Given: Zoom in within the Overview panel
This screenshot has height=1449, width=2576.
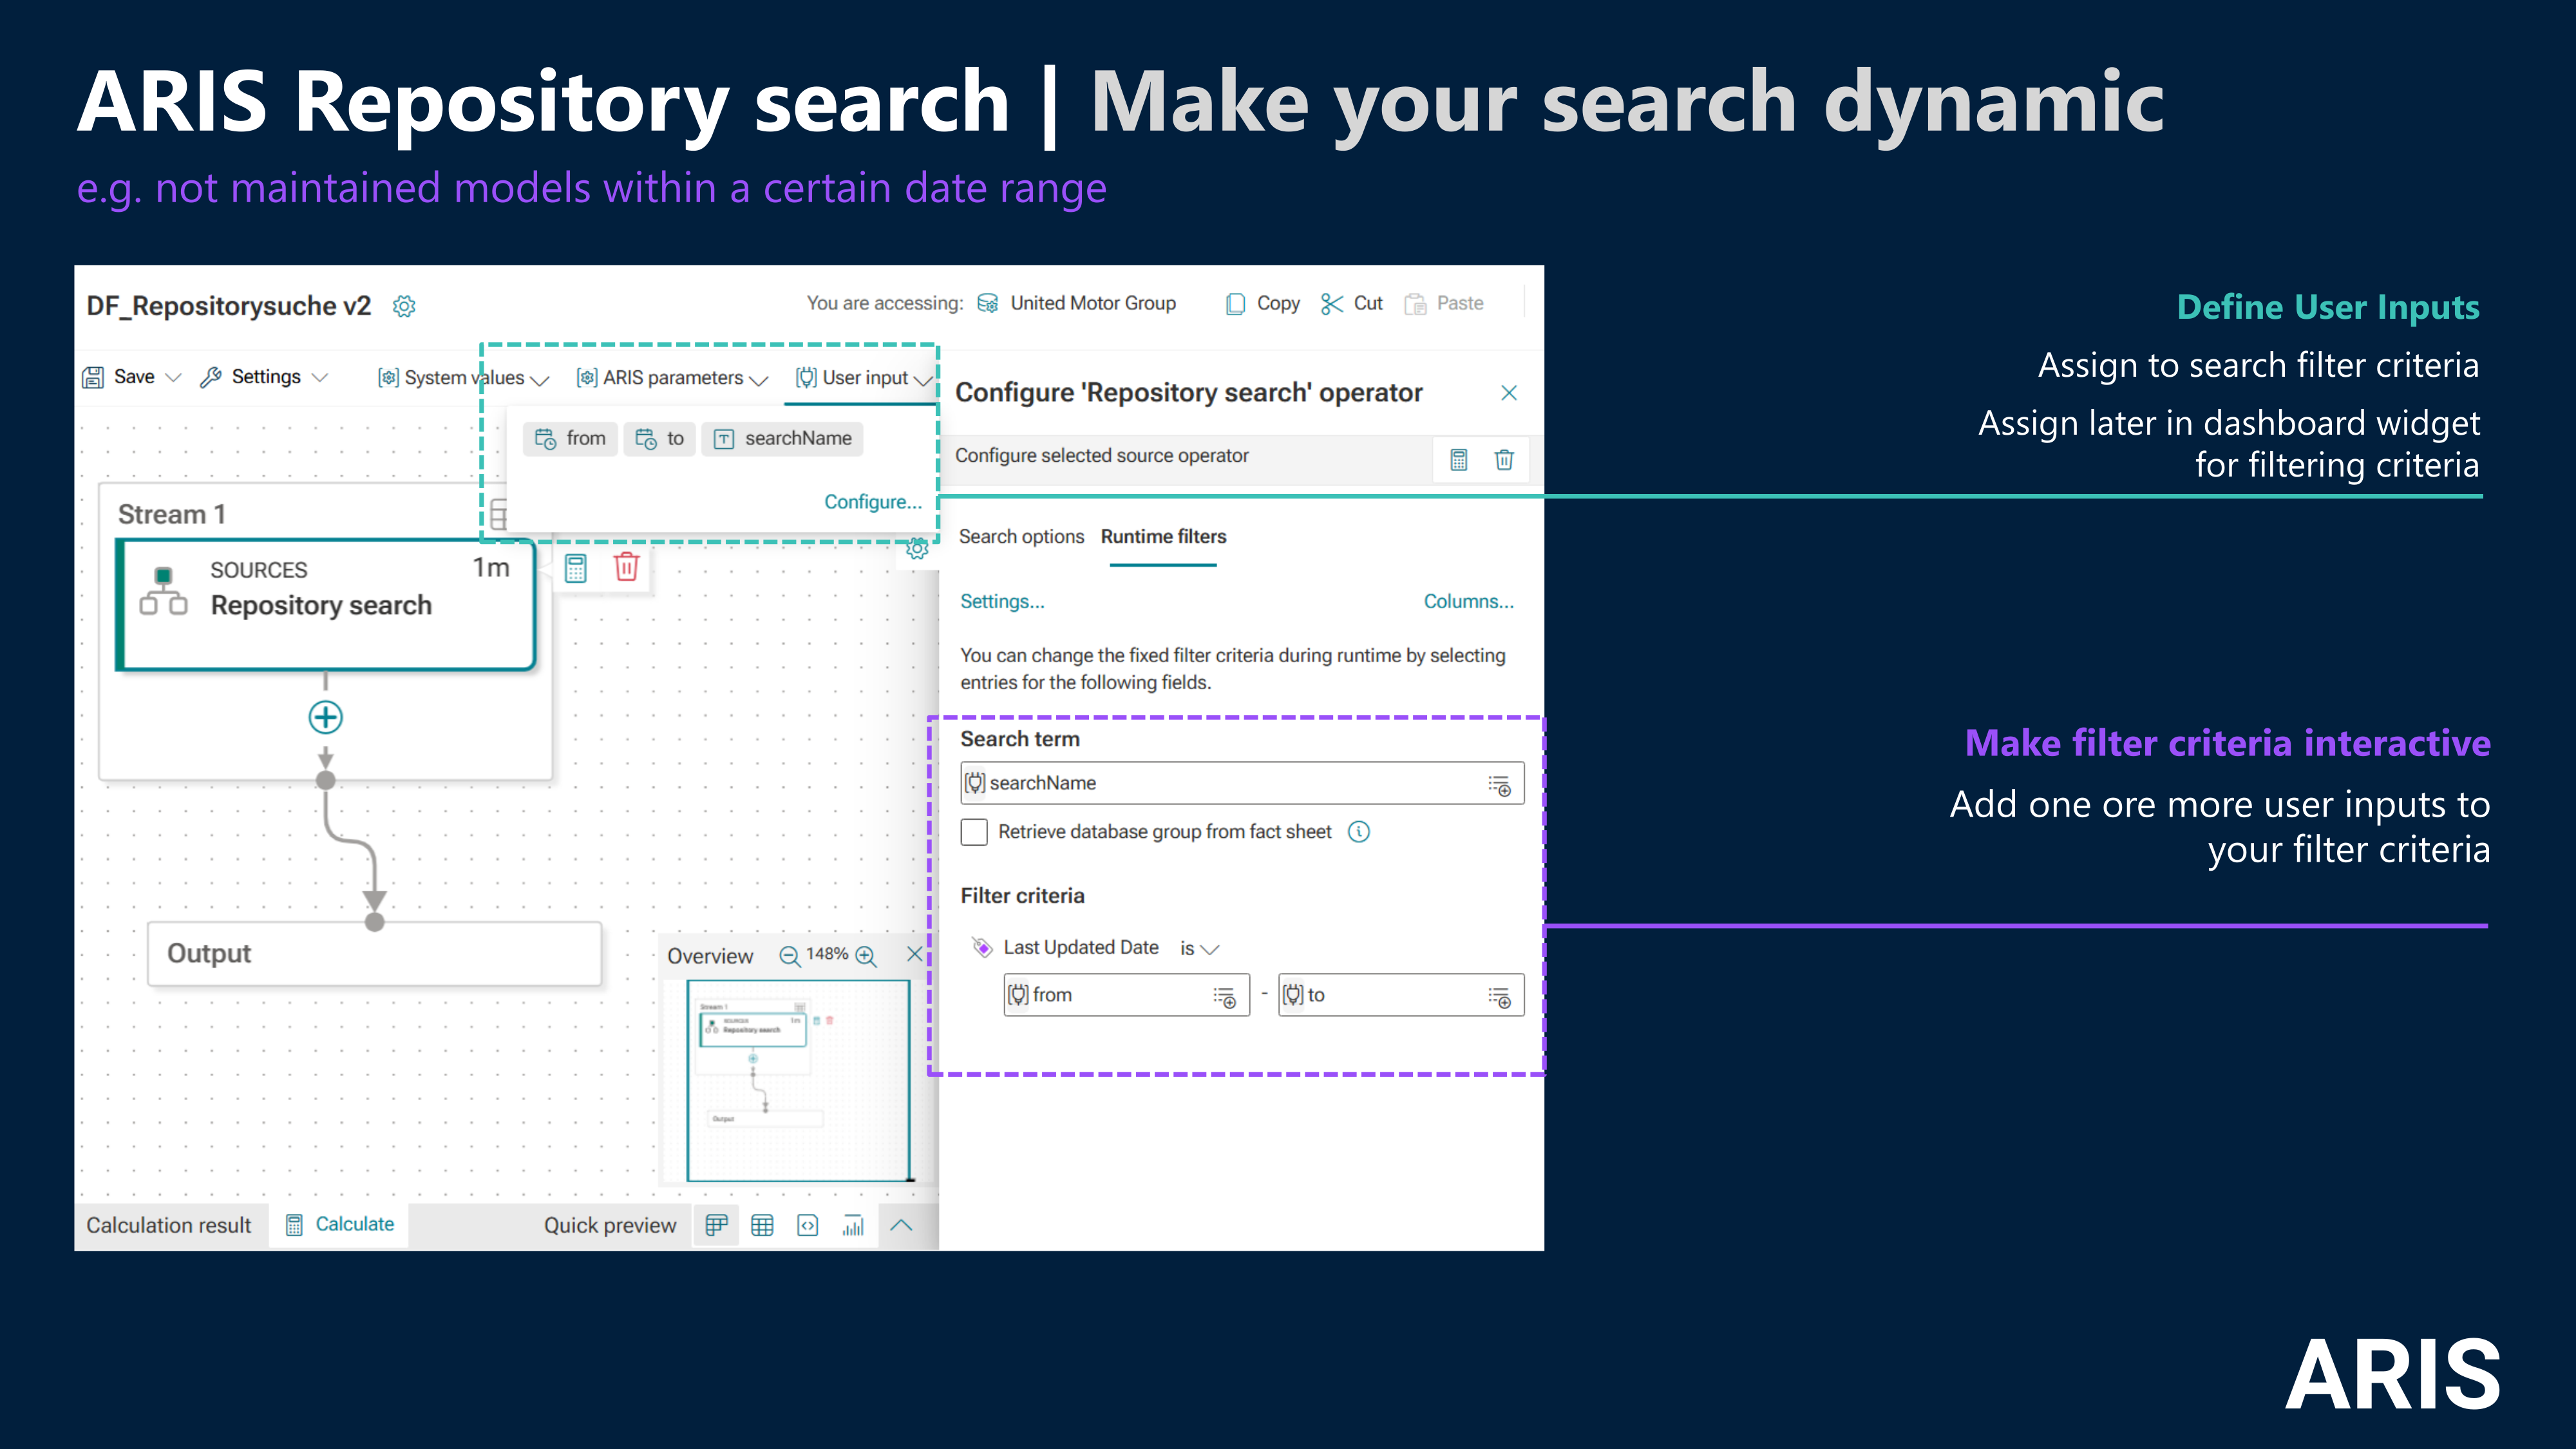Looking at the screenshot, I should point(866,956).
